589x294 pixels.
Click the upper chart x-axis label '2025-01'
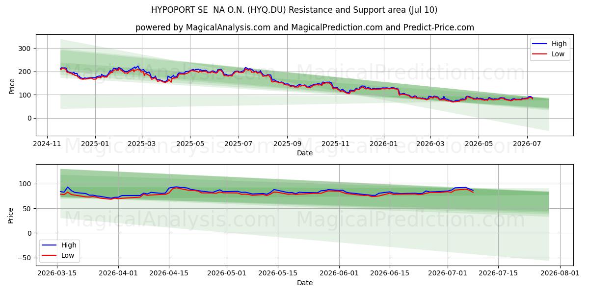95,145
